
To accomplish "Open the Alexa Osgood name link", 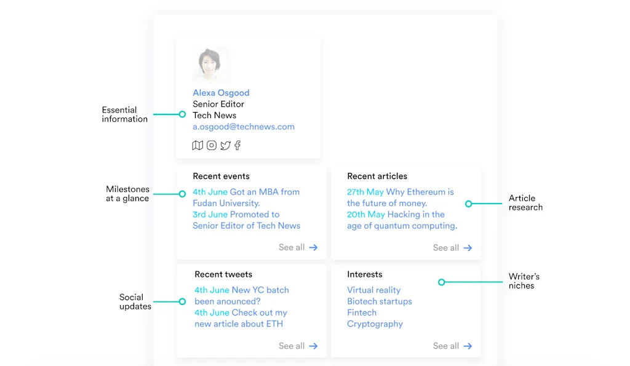I will pyautogui.click(x=221, y=93).
